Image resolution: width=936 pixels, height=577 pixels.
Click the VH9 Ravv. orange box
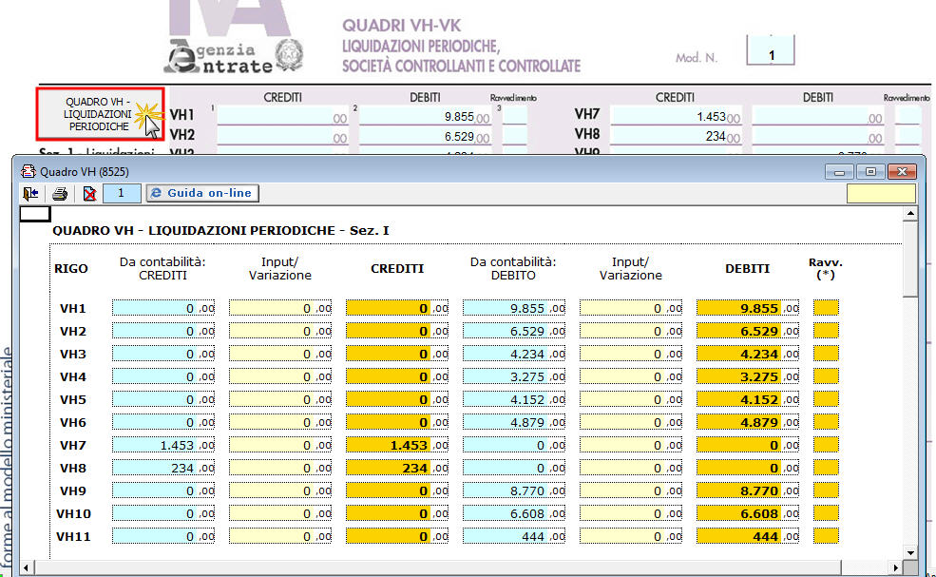826,490
